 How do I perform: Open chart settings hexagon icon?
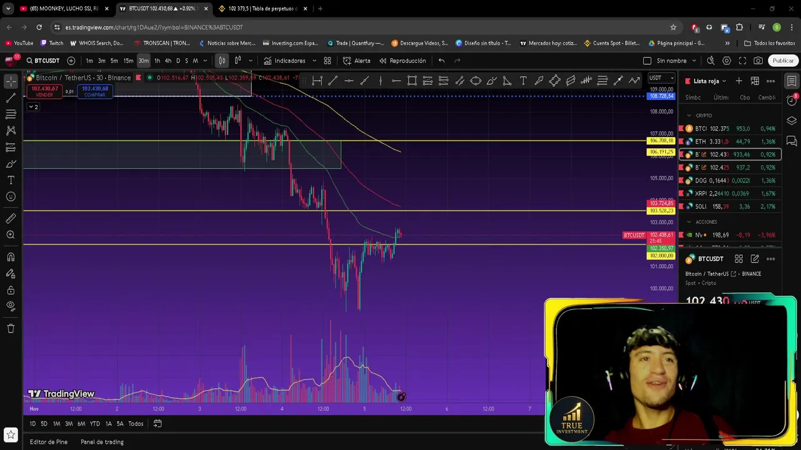click(x=727, y=61)
